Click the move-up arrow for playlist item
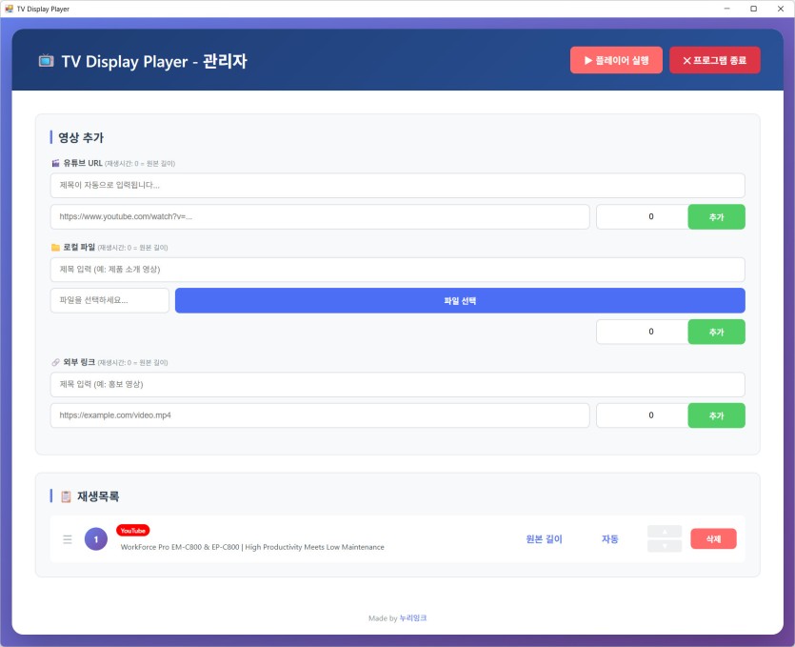This screenshot has height=647, width=795. (x=664, y=531)
